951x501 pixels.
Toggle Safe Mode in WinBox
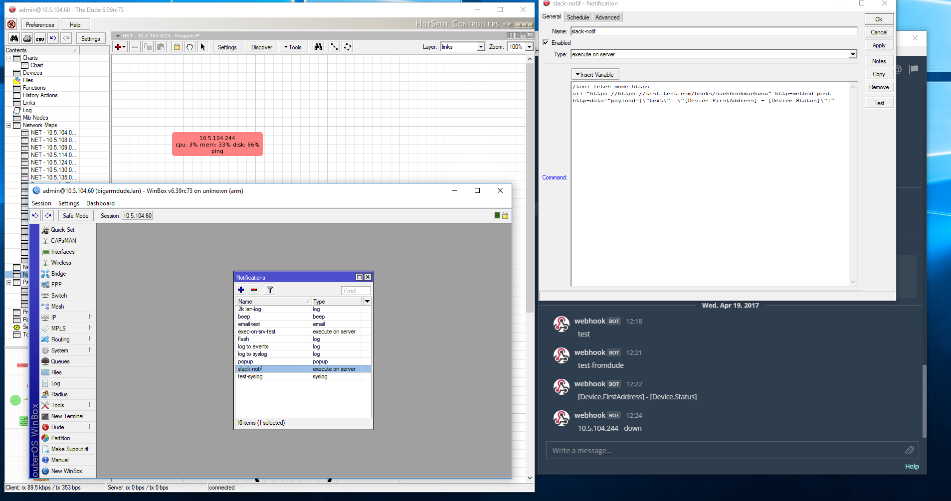coord(76,215)
